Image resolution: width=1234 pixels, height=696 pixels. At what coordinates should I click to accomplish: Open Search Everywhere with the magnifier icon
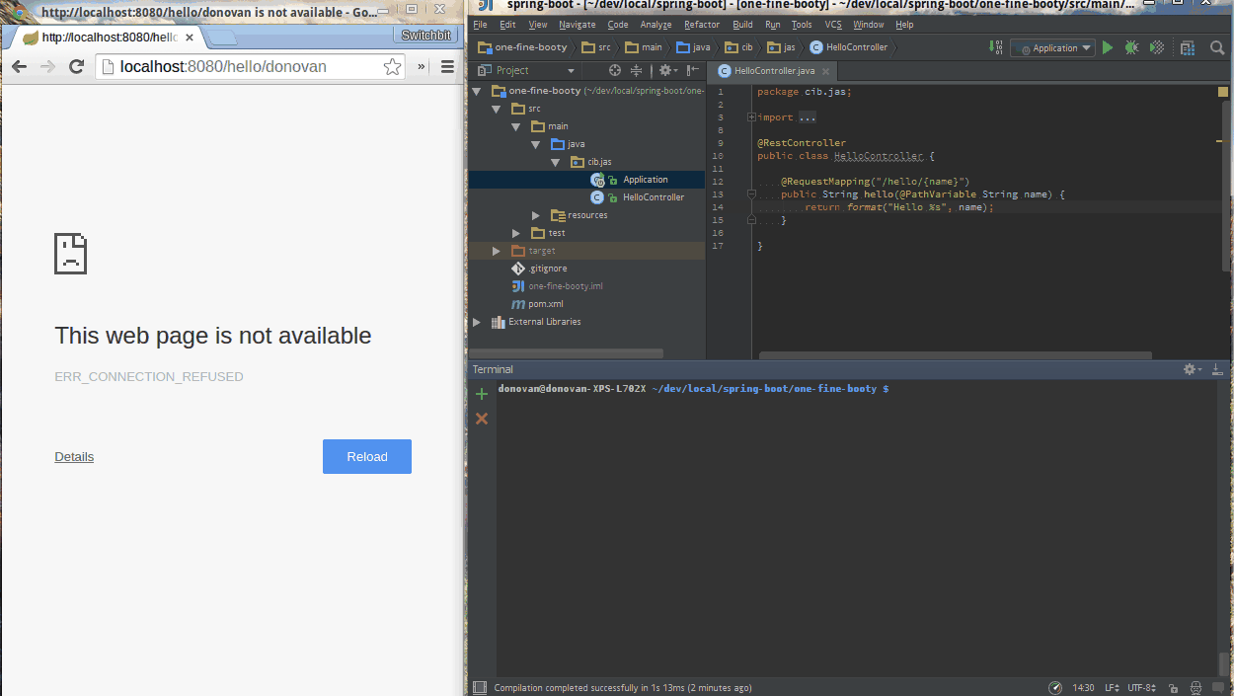[x=1216, y=46]
